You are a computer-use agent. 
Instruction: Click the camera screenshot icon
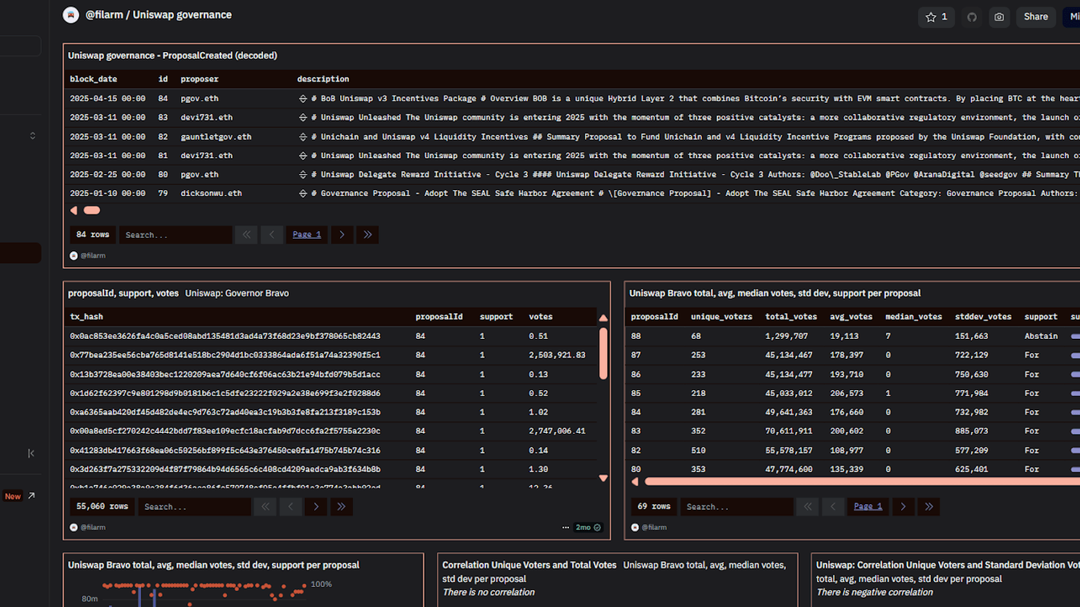pos(999,17)
